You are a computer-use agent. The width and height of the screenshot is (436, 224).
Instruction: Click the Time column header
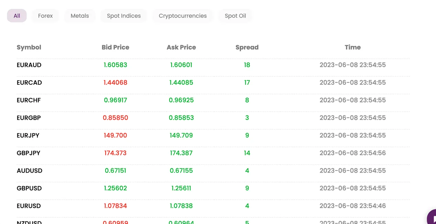(353, 47)
